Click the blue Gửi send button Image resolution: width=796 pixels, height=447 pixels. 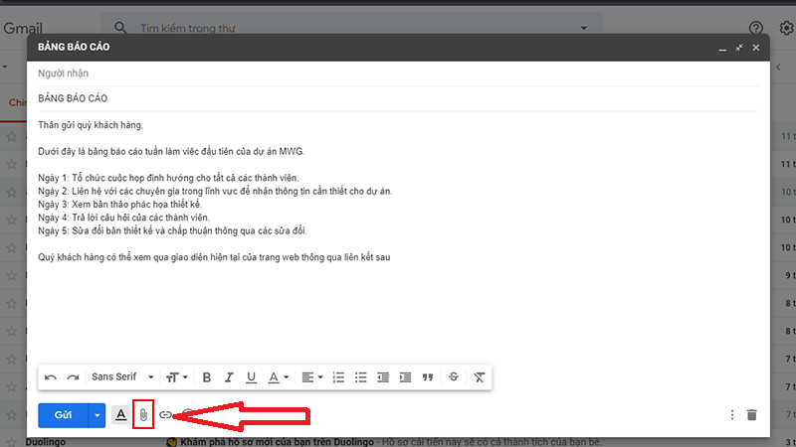coord(63,415)
